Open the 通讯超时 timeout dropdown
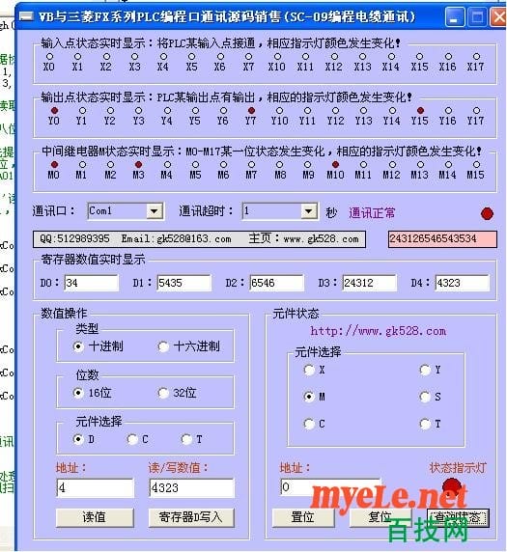Image resolution: width=507 pixels, height=552 pixels. click(x=309, y=211)
